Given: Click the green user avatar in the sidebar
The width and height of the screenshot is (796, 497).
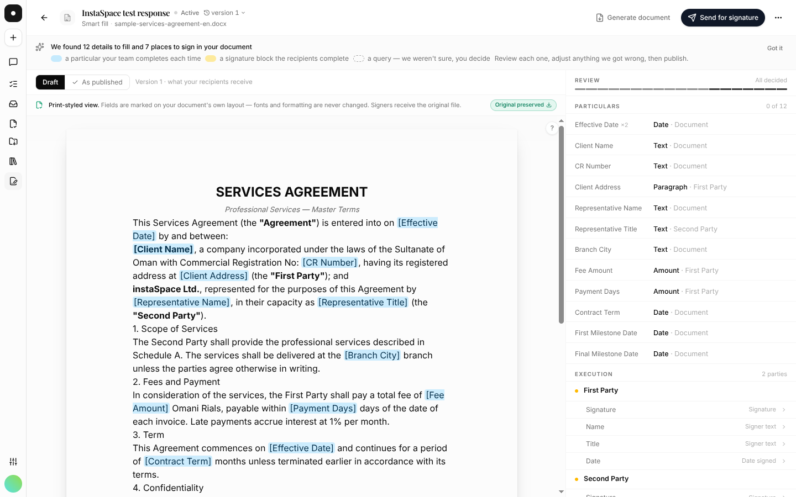Looking at the screenshot, I should click(x=13, y=484).
